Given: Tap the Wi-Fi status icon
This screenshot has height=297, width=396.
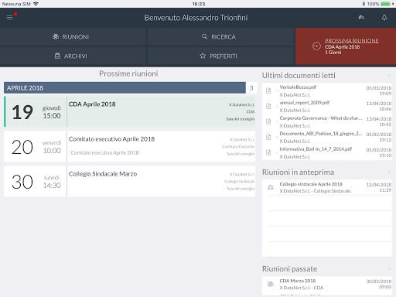Looking at the screenshot, I should 36,4.
